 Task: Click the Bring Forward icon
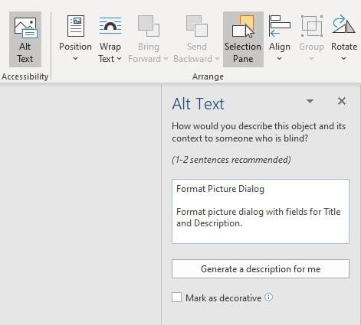pos(149,26)
